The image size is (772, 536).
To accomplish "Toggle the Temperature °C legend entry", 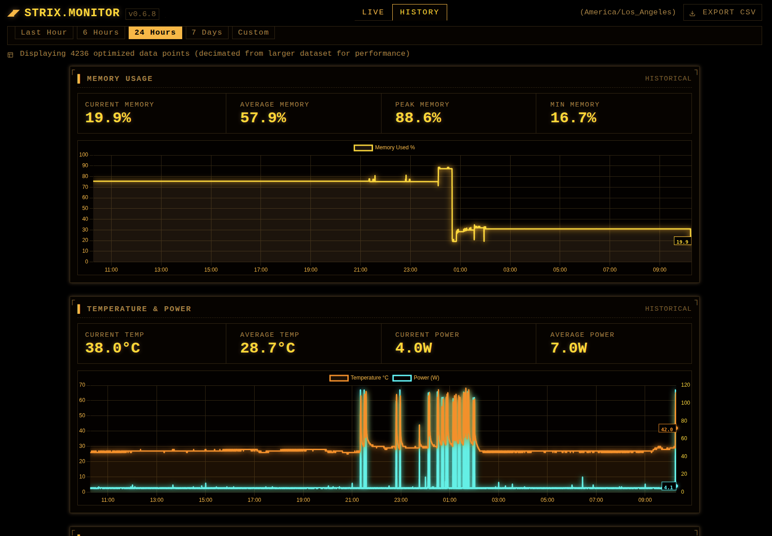I will coord(359,378).
